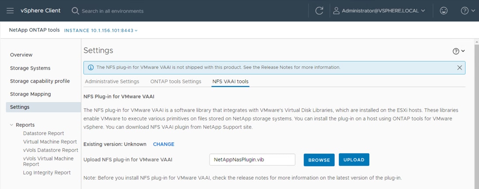Viewport: 479px width, 189px height.
Task: Dismiss the NFS plug-in info banner
Action: click(459, 67)
